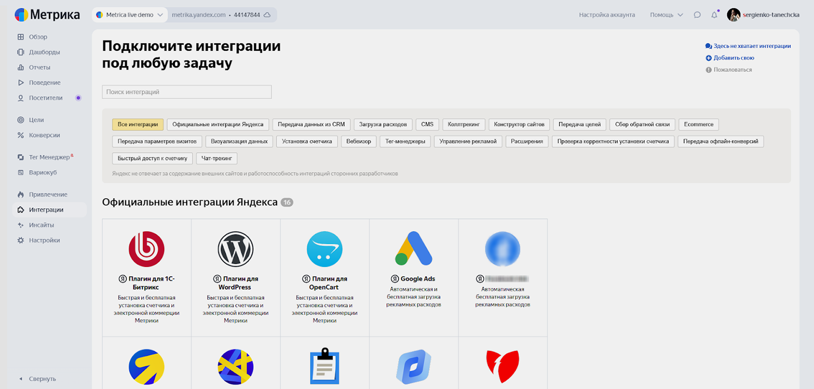The image size is (814, 389).
Task: Open the 1С-Битрикс plugin logo
Action: (146, 249)
